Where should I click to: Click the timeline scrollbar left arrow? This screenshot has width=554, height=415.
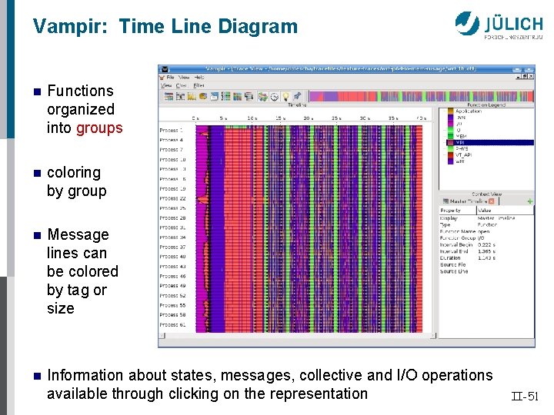[162, 336]
